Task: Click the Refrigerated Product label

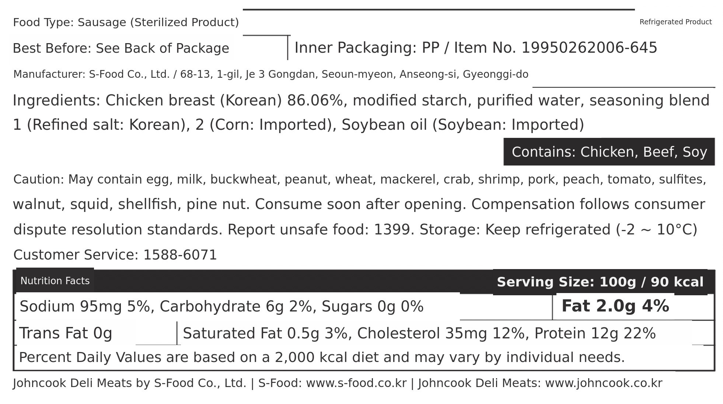Action: (675, 22)
